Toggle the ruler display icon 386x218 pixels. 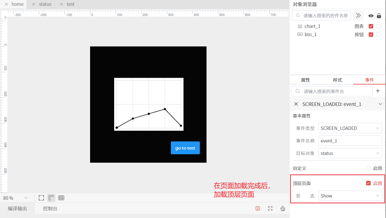[51, 198]
